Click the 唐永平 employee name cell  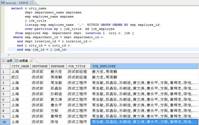click(58, 105)
